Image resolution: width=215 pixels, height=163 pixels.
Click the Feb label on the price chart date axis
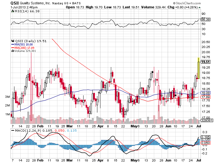pyautogui.click(x=40, y=126)
